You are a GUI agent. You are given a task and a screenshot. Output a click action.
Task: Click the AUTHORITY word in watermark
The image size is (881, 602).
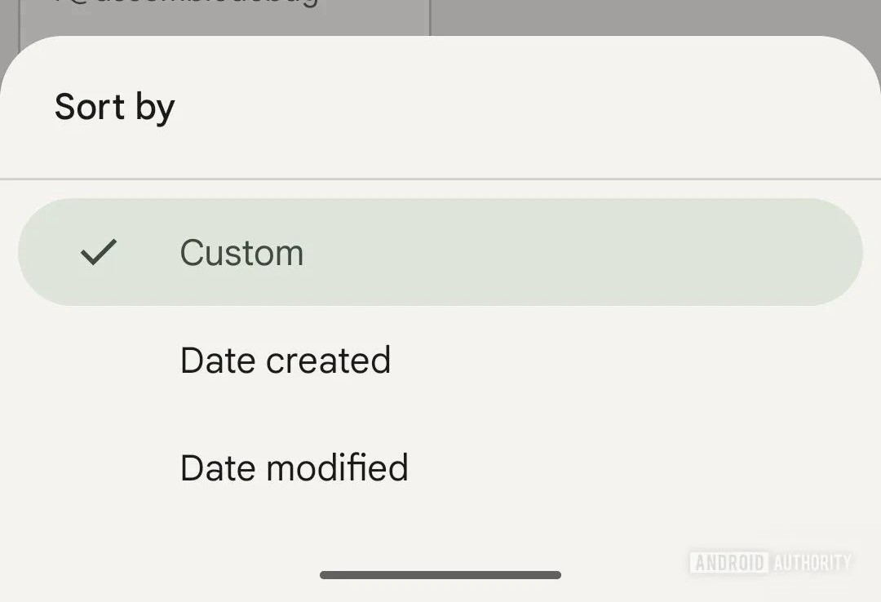811,562
